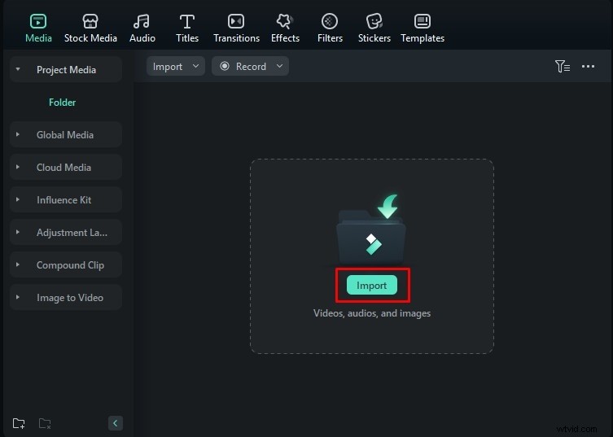
Task: Expand the Global Media section
Action: [65, 135]
